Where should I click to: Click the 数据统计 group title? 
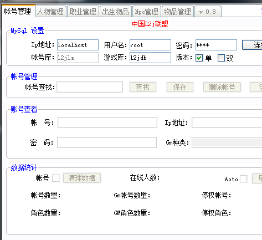click(x=24, y=167)
